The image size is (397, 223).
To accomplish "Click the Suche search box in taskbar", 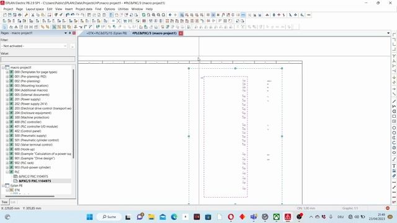I will tap(109, 217).
